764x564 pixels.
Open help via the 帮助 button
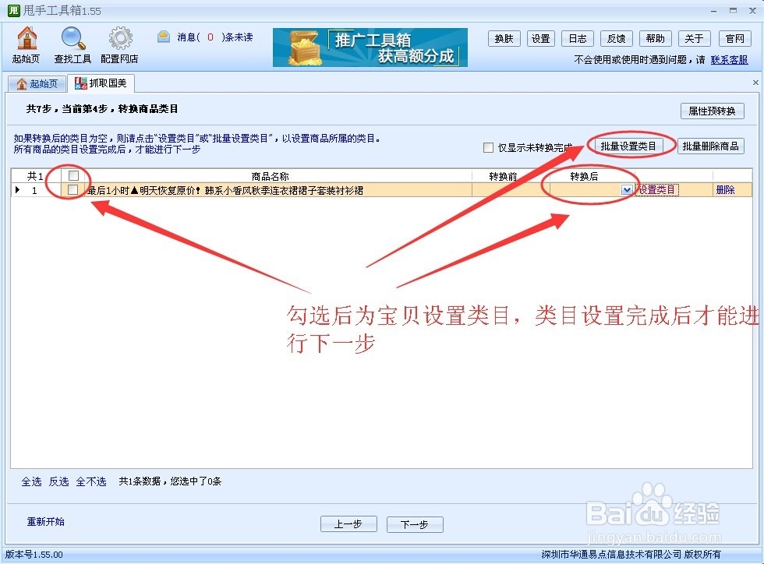[655, 38]
